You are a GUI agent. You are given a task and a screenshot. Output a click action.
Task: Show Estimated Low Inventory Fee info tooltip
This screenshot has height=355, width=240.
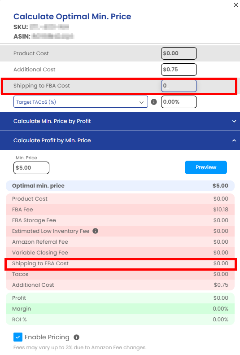[96, 231]
